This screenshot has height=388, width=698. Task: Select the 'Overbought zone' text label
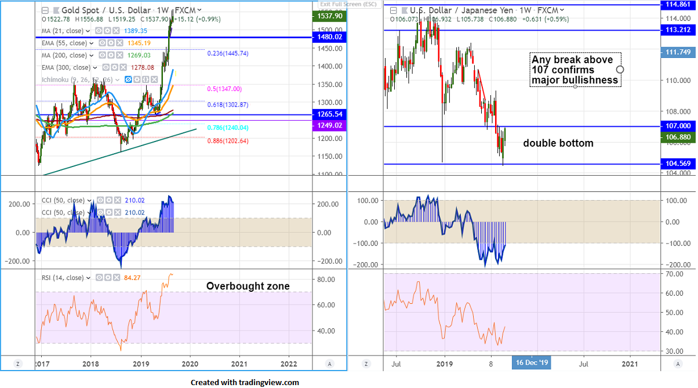(x=248, y=286)
